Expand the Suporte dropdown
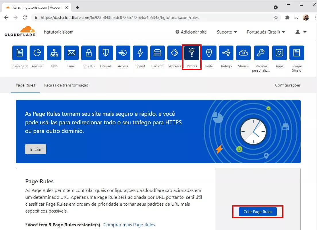Viewport: 317px width, 230px height. (x=227, y=32)
